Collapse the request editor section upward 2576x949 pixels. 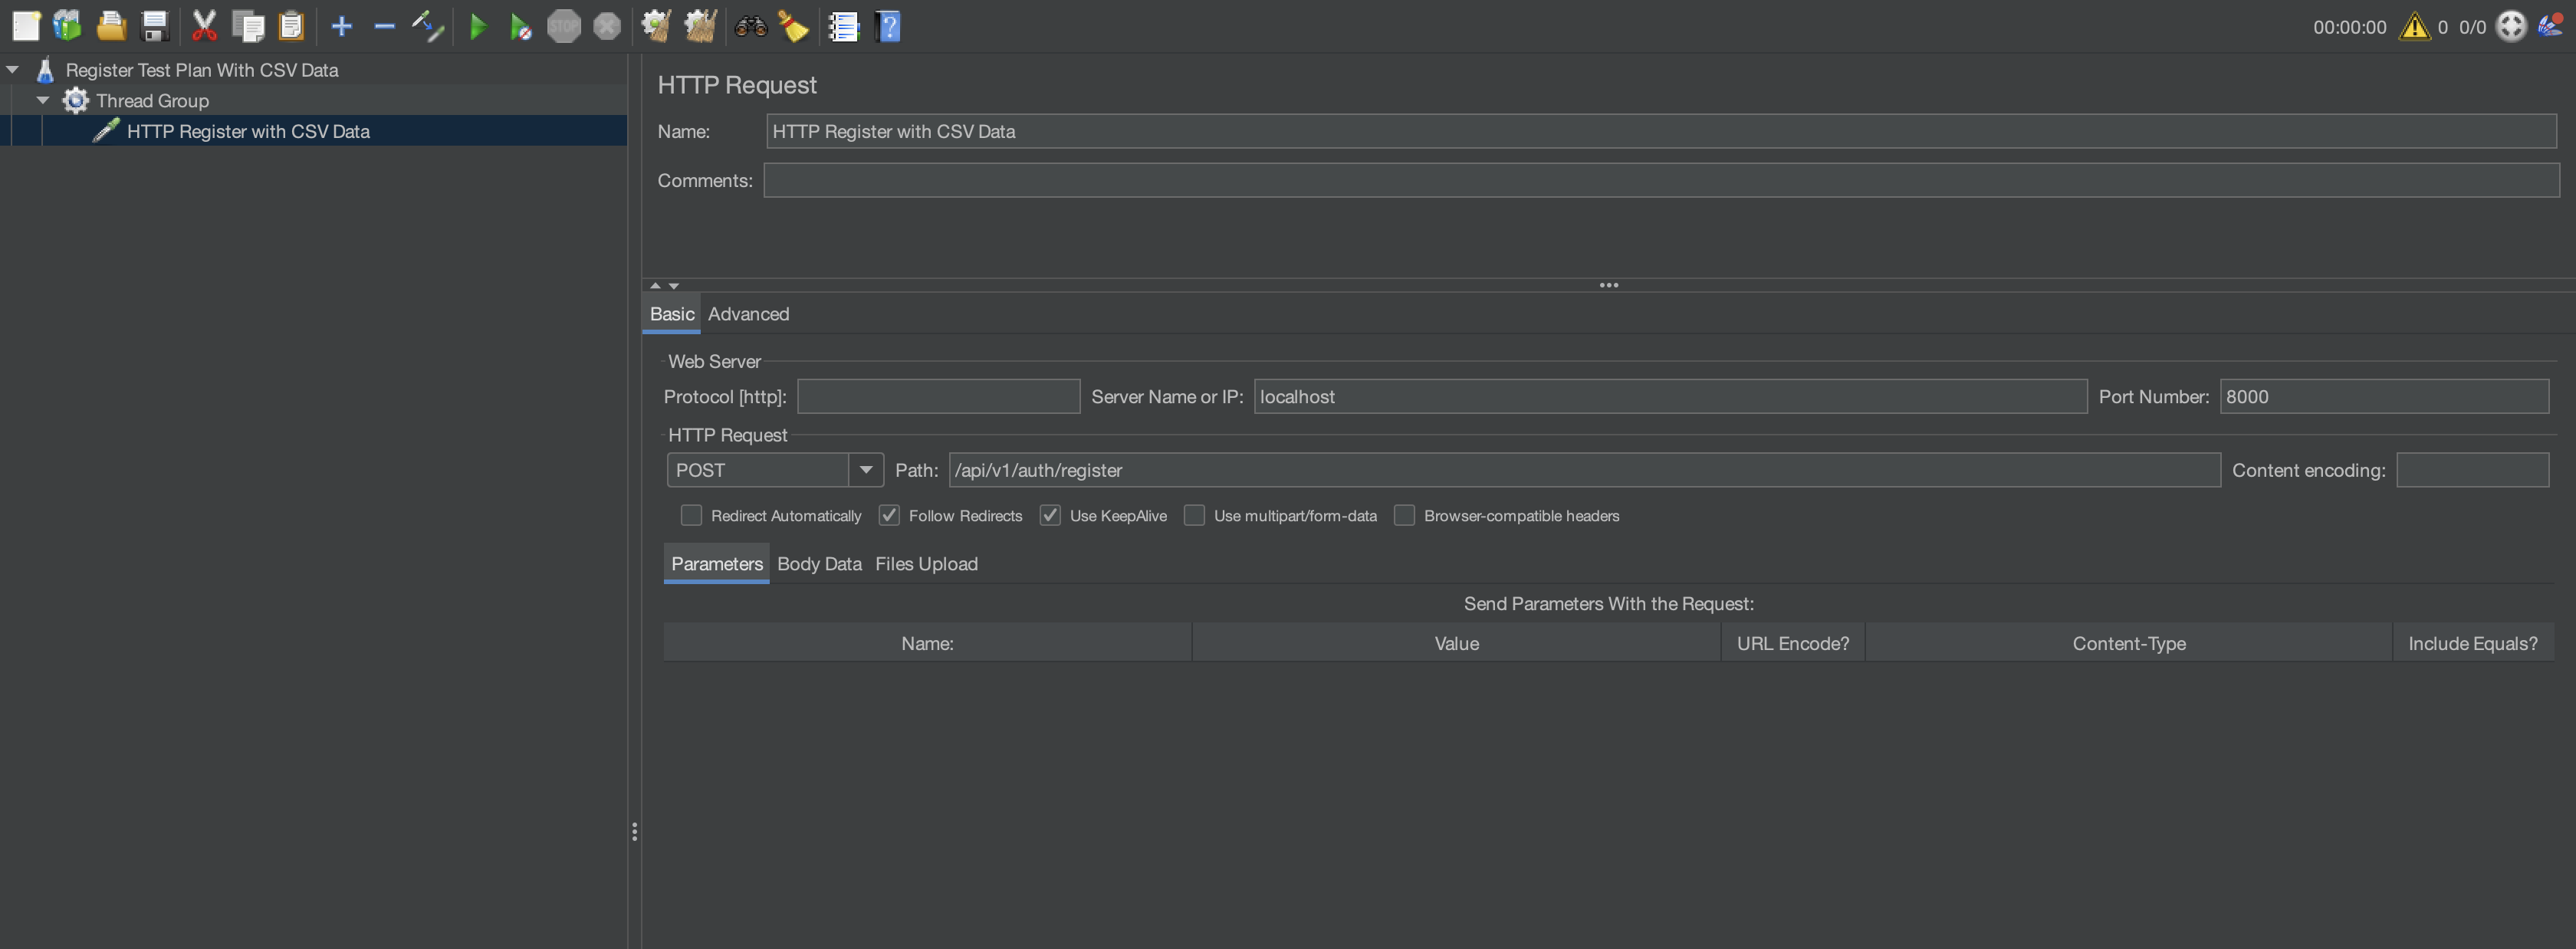[655, 284]
